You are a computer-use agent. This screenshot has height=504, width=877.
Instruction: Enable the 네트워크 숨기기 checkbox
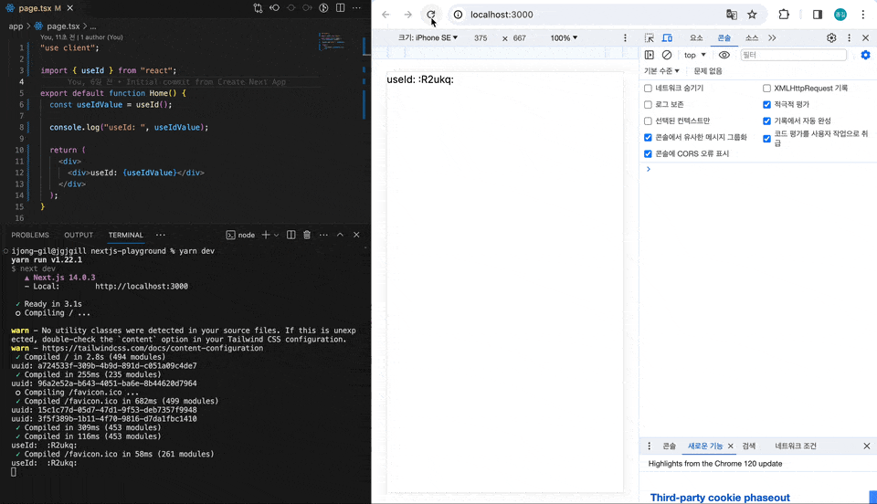tap(648, 89)
